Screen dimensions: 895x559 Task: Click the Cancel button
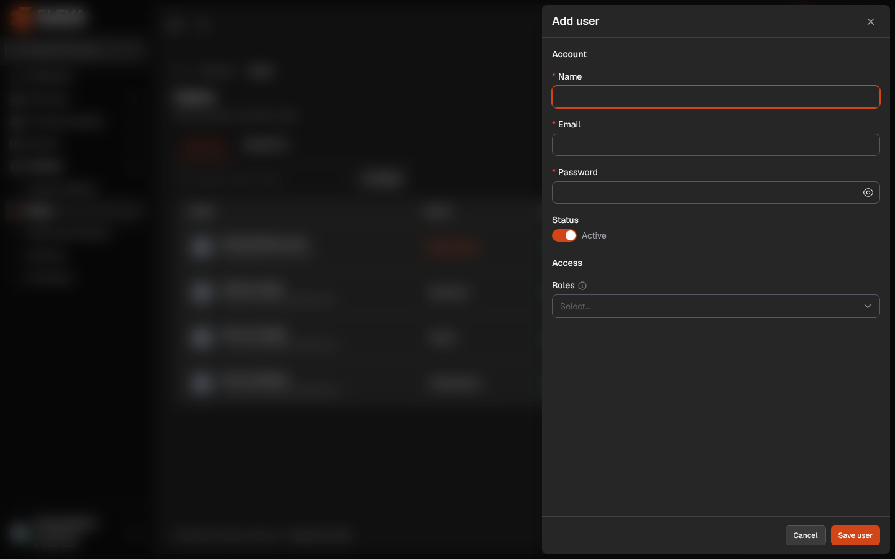pos(805,535)
